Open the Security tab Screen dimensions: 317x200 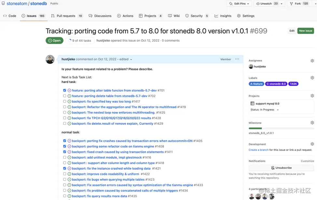point(197,16)
